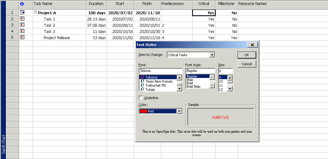Select Times New Roman in the font list

[159, 81]
